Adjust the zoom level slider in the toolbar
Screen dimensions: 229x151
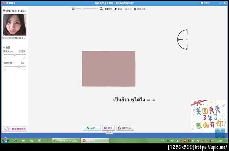87,9
